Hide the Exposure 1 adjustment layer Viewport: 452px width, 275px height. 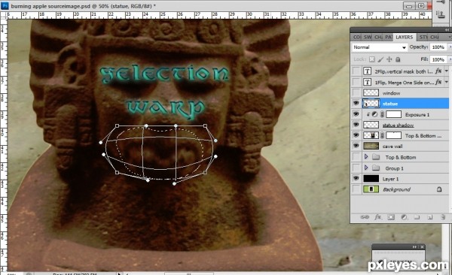(356, 114)
